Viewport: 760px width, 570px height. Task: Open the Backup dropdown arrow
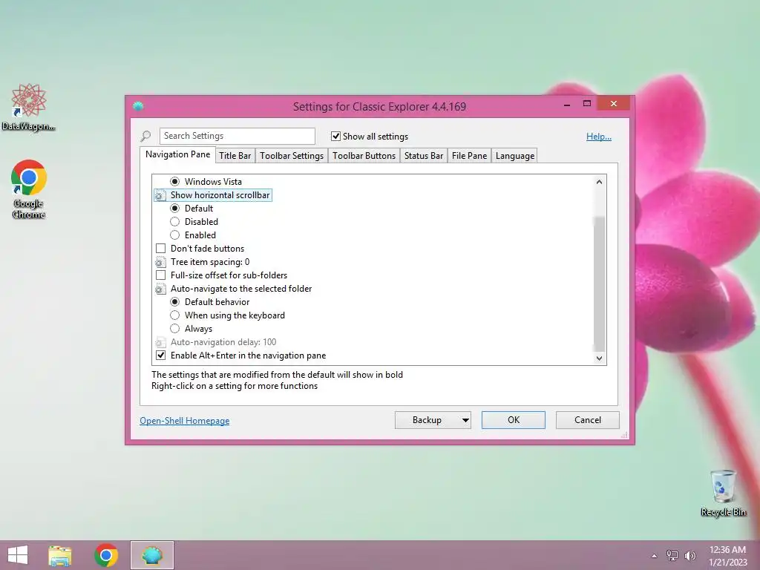click(465, 420)
